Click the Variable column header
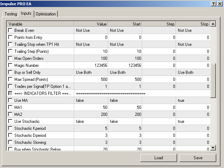The width and height of the screenshot is (224, 168). 40,24
